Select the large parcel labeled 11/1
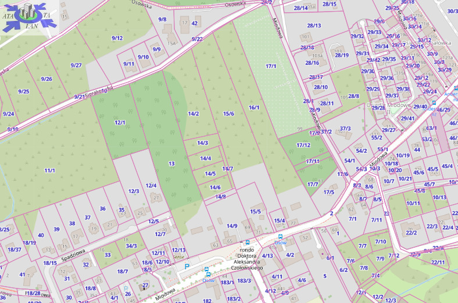Screen dimensions: 458x303 49,170
